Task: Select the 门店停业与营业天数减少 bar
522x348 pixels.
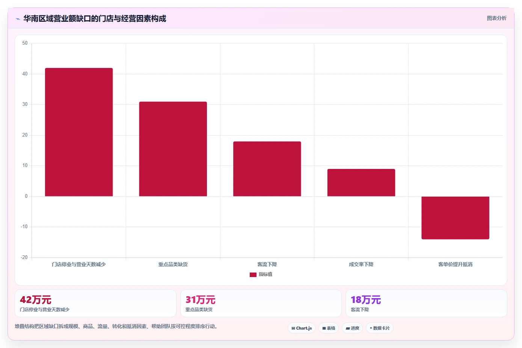Action: click(x=79, y=132)
